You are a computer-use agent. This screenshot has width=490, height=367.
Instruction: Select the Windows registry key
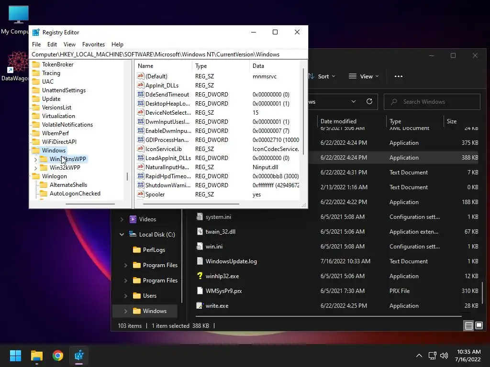point(54,151)
